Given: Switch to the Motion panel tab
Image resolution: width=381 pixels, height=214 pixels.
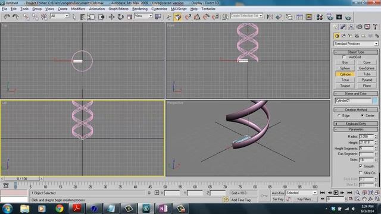Looking at the screenshot, I should 360,27.
